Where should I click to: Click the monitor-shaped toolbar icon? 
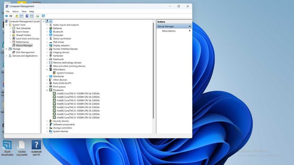point(43,16)
